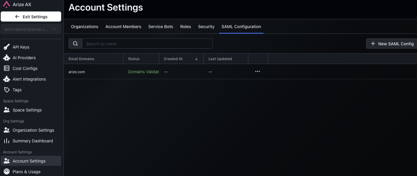The height and width of the screenshot is (176, 417).
Task: Click the Plans & Usage gauge icon
Action: point(6,172)
